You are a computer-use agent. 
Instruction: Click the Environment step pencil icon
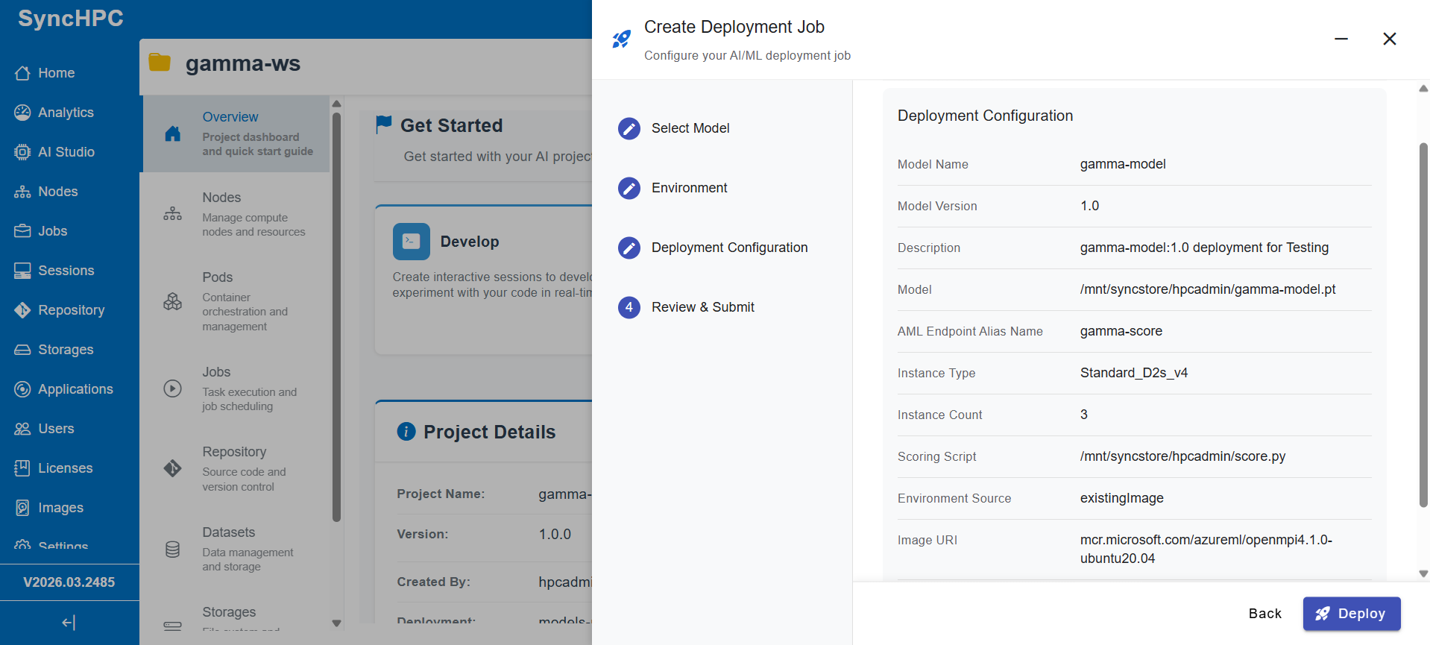click(x=629, y=188)
